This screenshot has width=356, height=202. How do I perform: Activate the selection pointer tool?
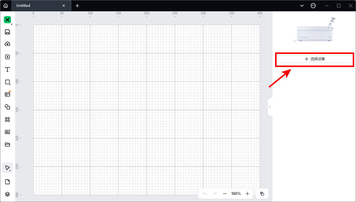(x=7, y=168)
